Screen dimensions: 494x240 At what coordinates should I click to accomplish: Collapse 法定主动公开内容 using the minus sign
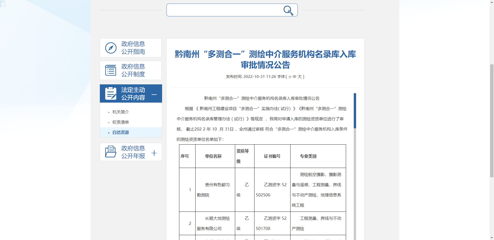point(154,95)
